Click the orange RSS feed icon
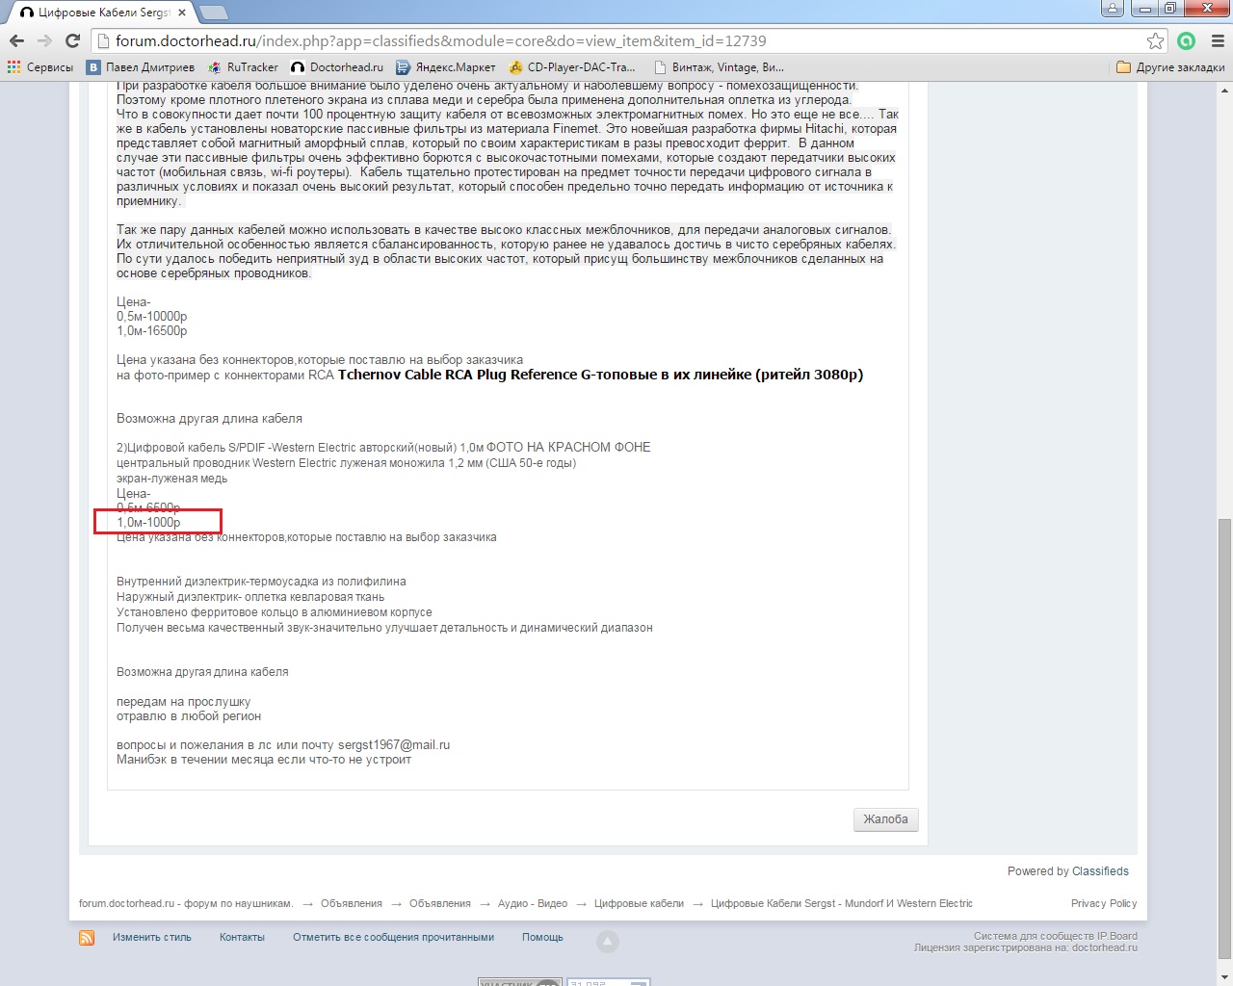 [x=87, y=938]
